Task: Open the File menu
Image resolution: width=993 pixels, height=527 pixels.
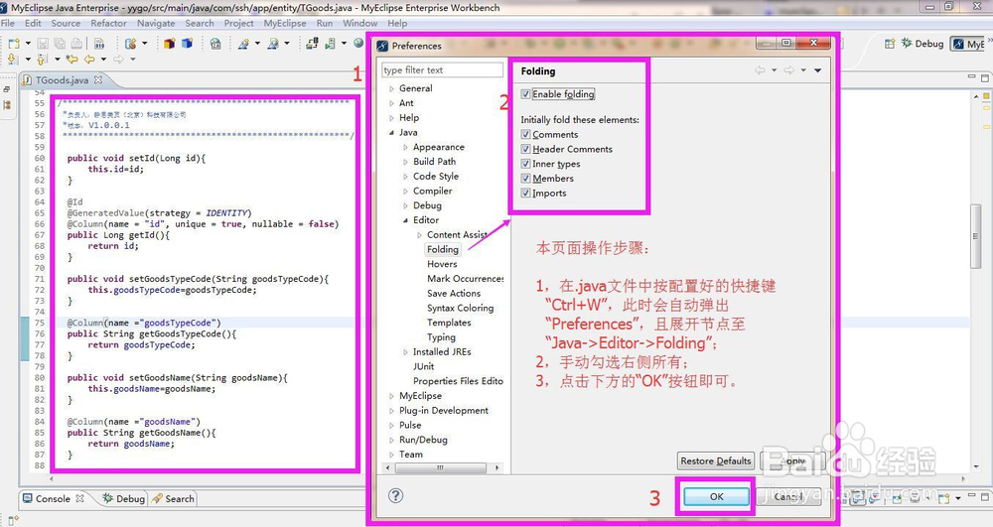Action: tap(8, 23)
